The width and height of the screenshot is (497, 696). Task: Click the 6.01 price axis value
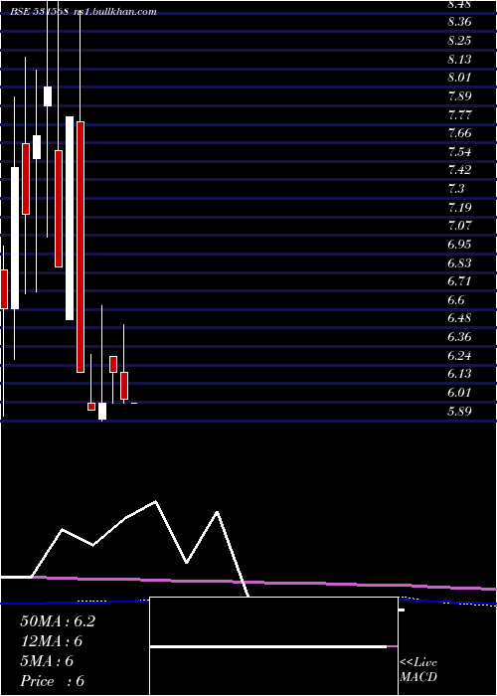point(459,392)
